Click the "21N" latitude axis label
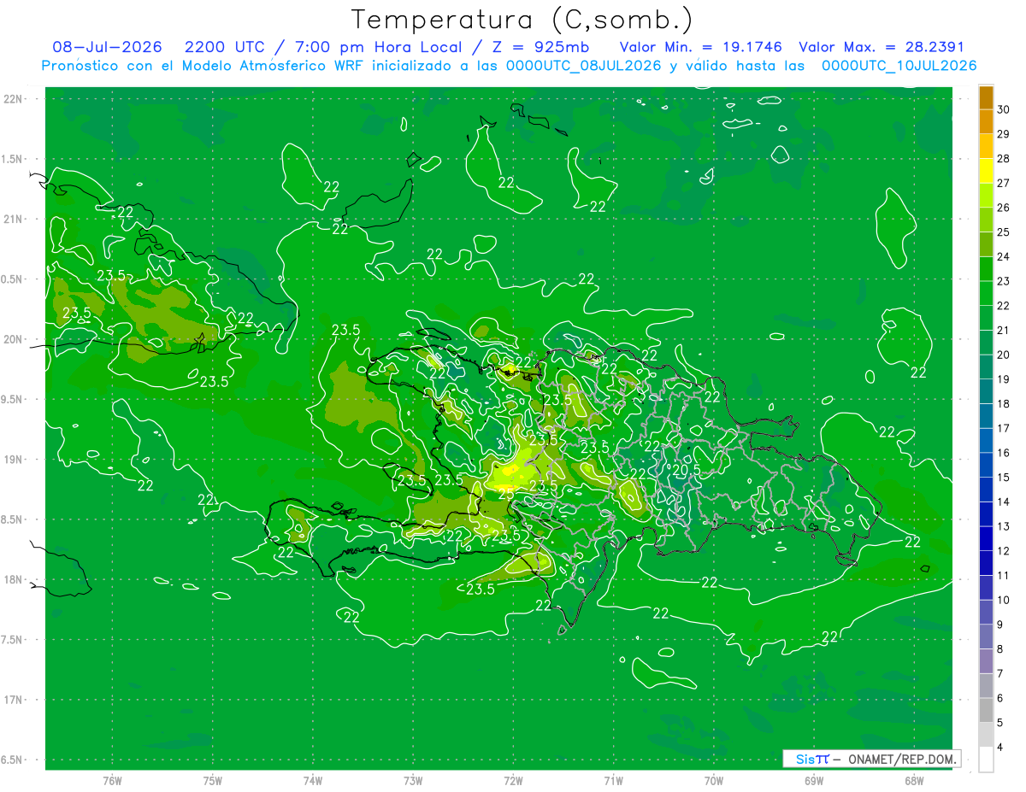Viewport: 1026px width, 792px height. pyautogui.click(x=15, y=219)
